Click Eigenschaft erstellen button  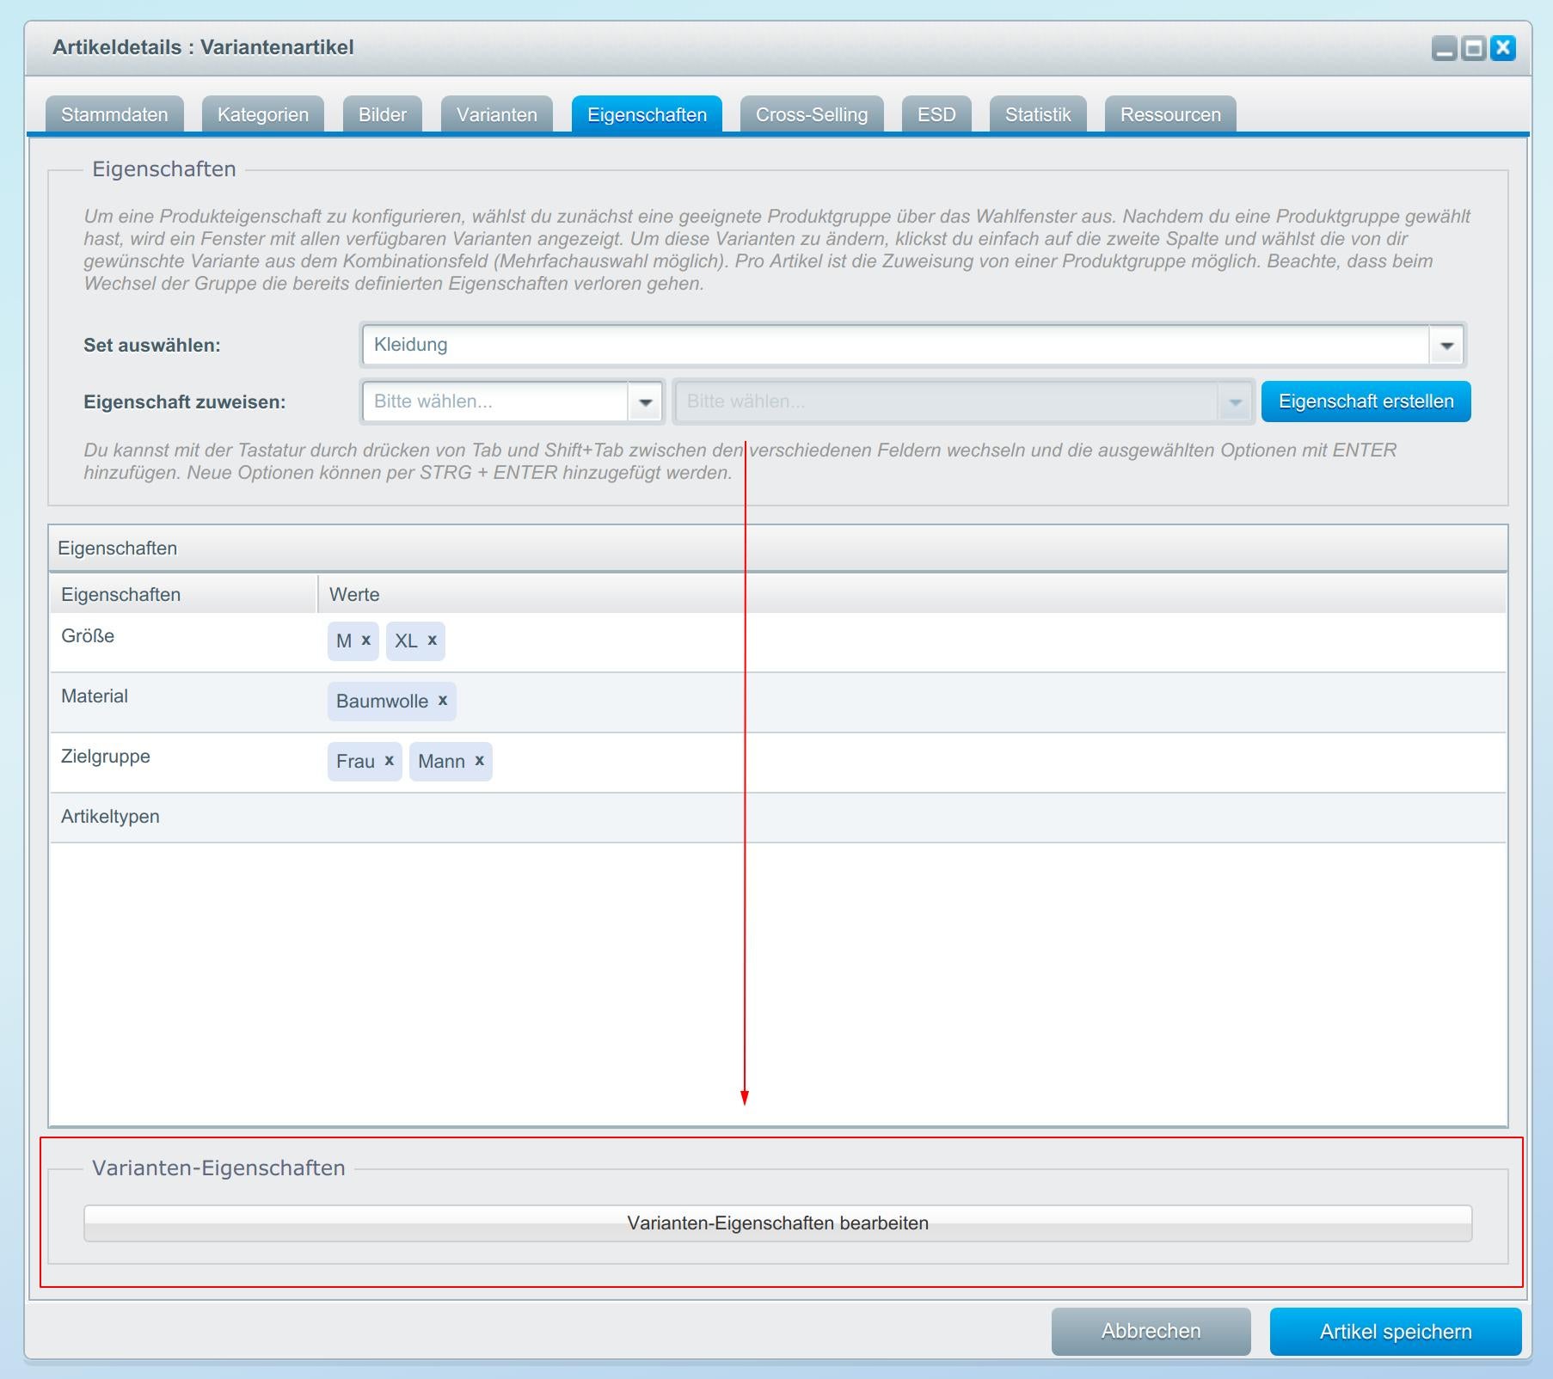pyautogui.click(x=1366, y=401)
